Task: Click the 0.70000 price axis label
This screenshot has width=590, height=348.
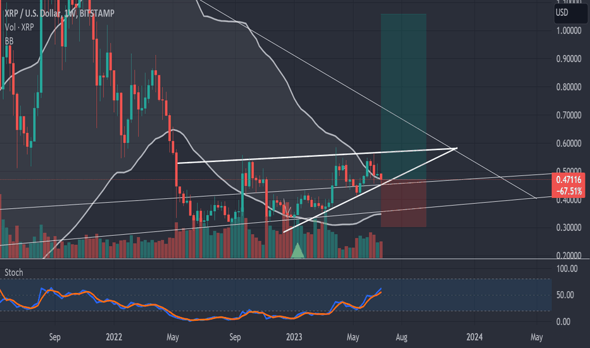Action: coord(568,115)
